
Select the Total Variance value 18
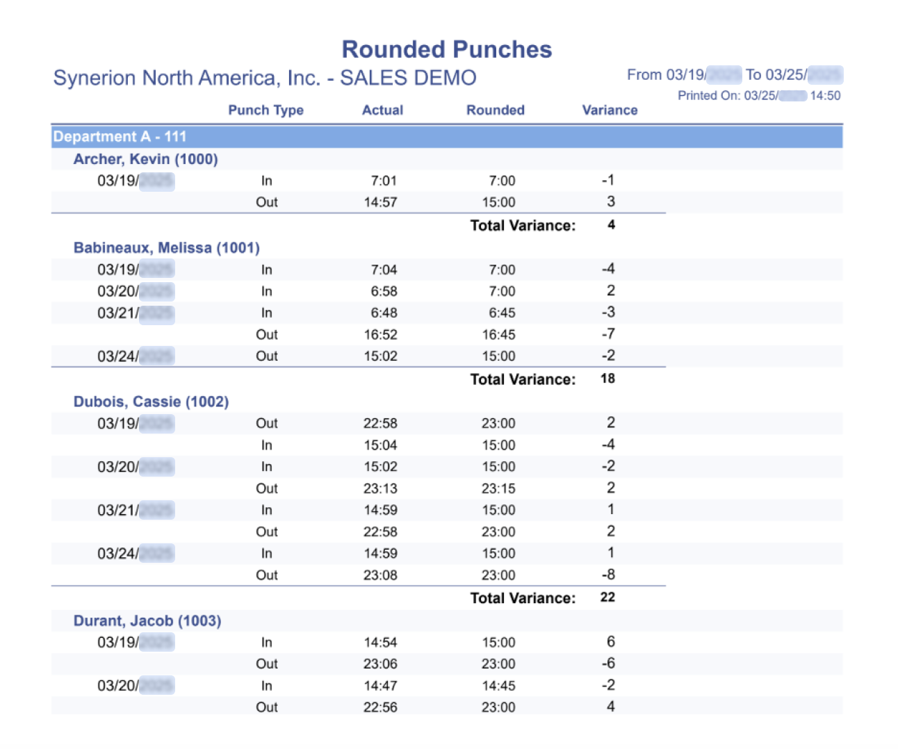tap(607, 379)
